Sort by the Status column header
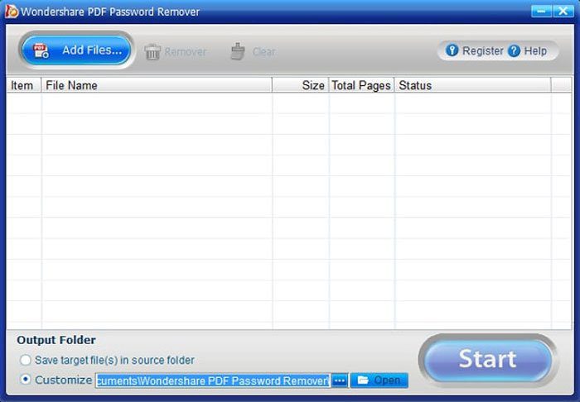The image size is (580, 402). coord(473,85)
